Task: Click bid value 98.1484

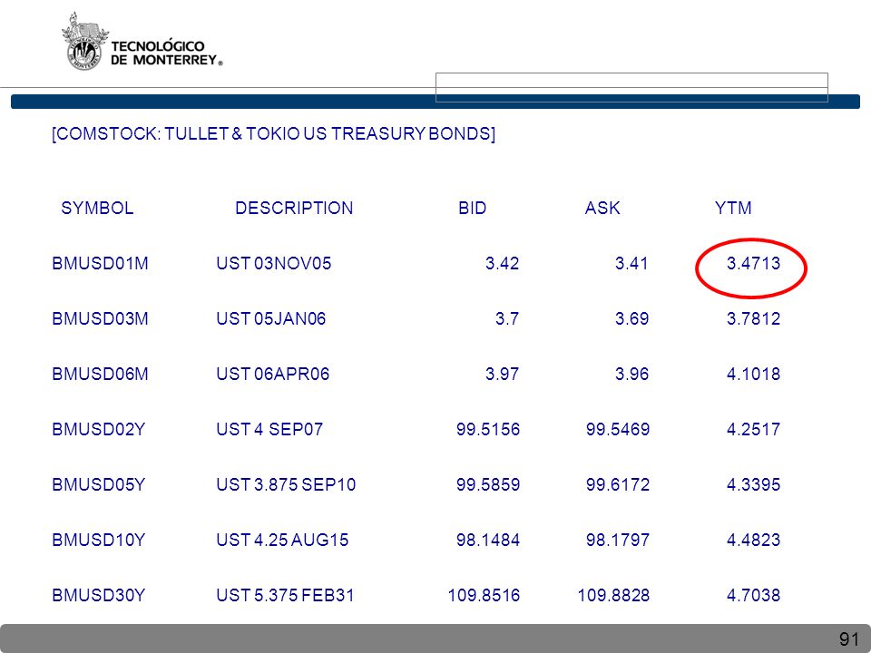Action: 488,540
